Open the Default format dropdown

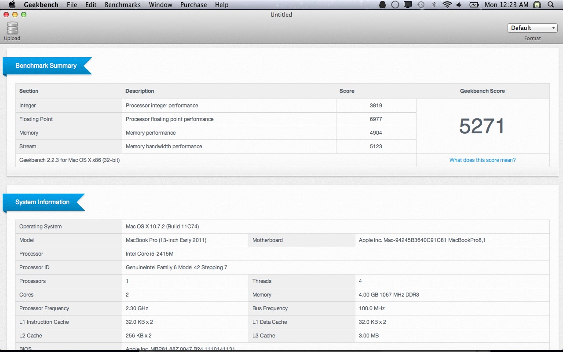(x=533, y=28)
